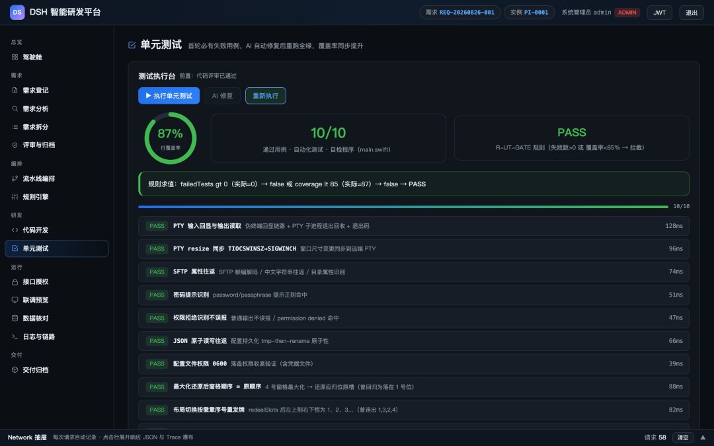Open the SFTP 属性往返 test row
Image resolution: width=714 pixels, height=446 pixels.
tap(413, 272)
